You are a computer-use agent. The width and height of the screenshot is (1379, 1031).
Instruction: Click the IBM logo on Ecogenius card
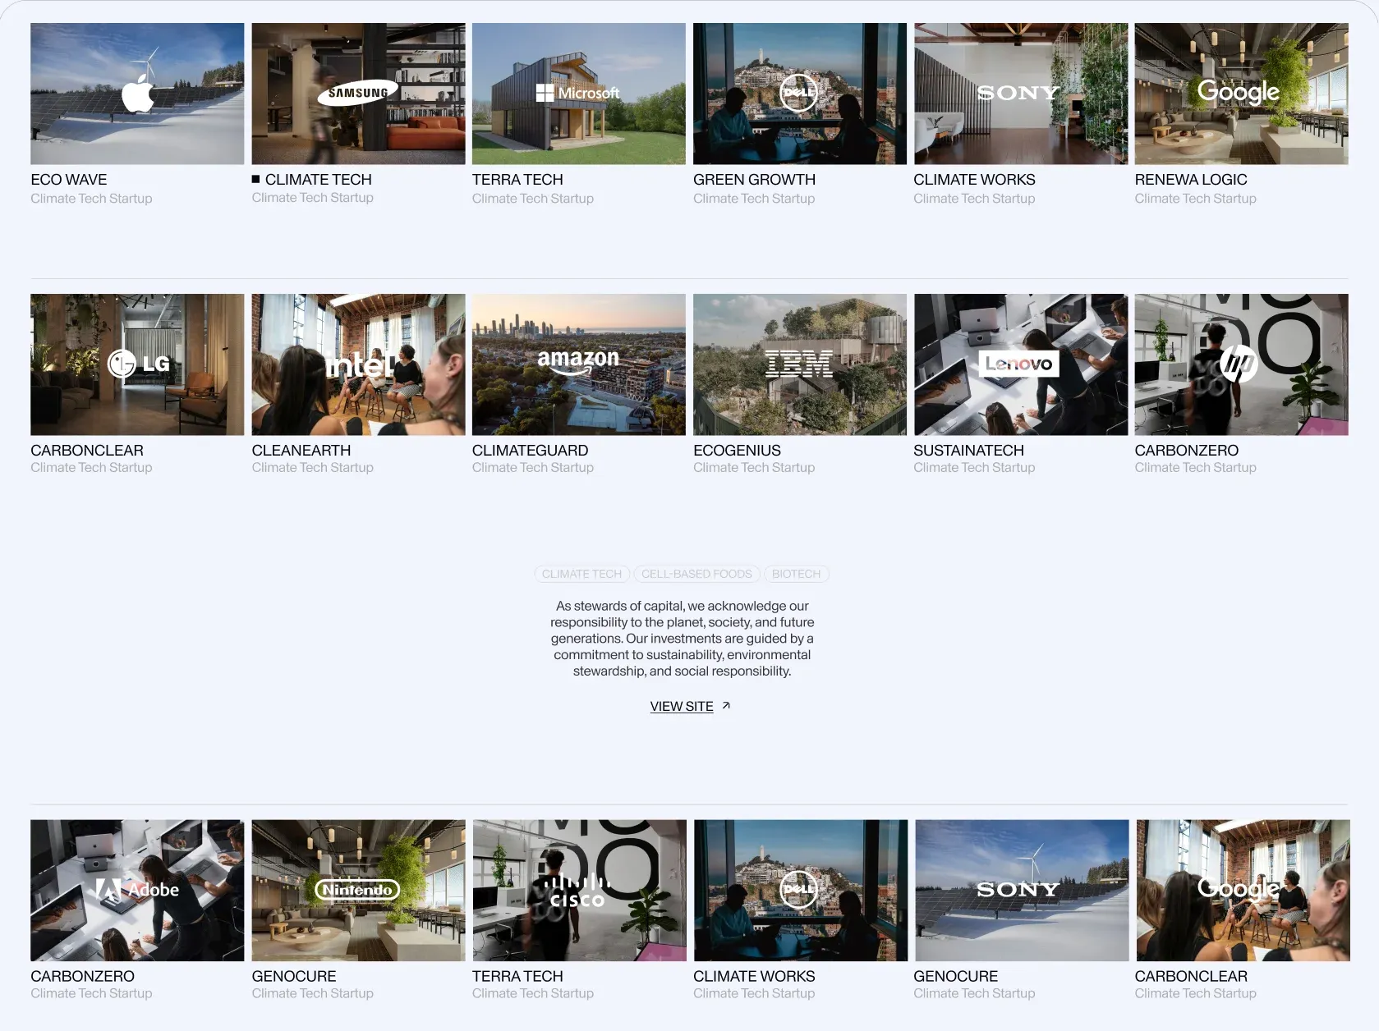click(799, 364)
